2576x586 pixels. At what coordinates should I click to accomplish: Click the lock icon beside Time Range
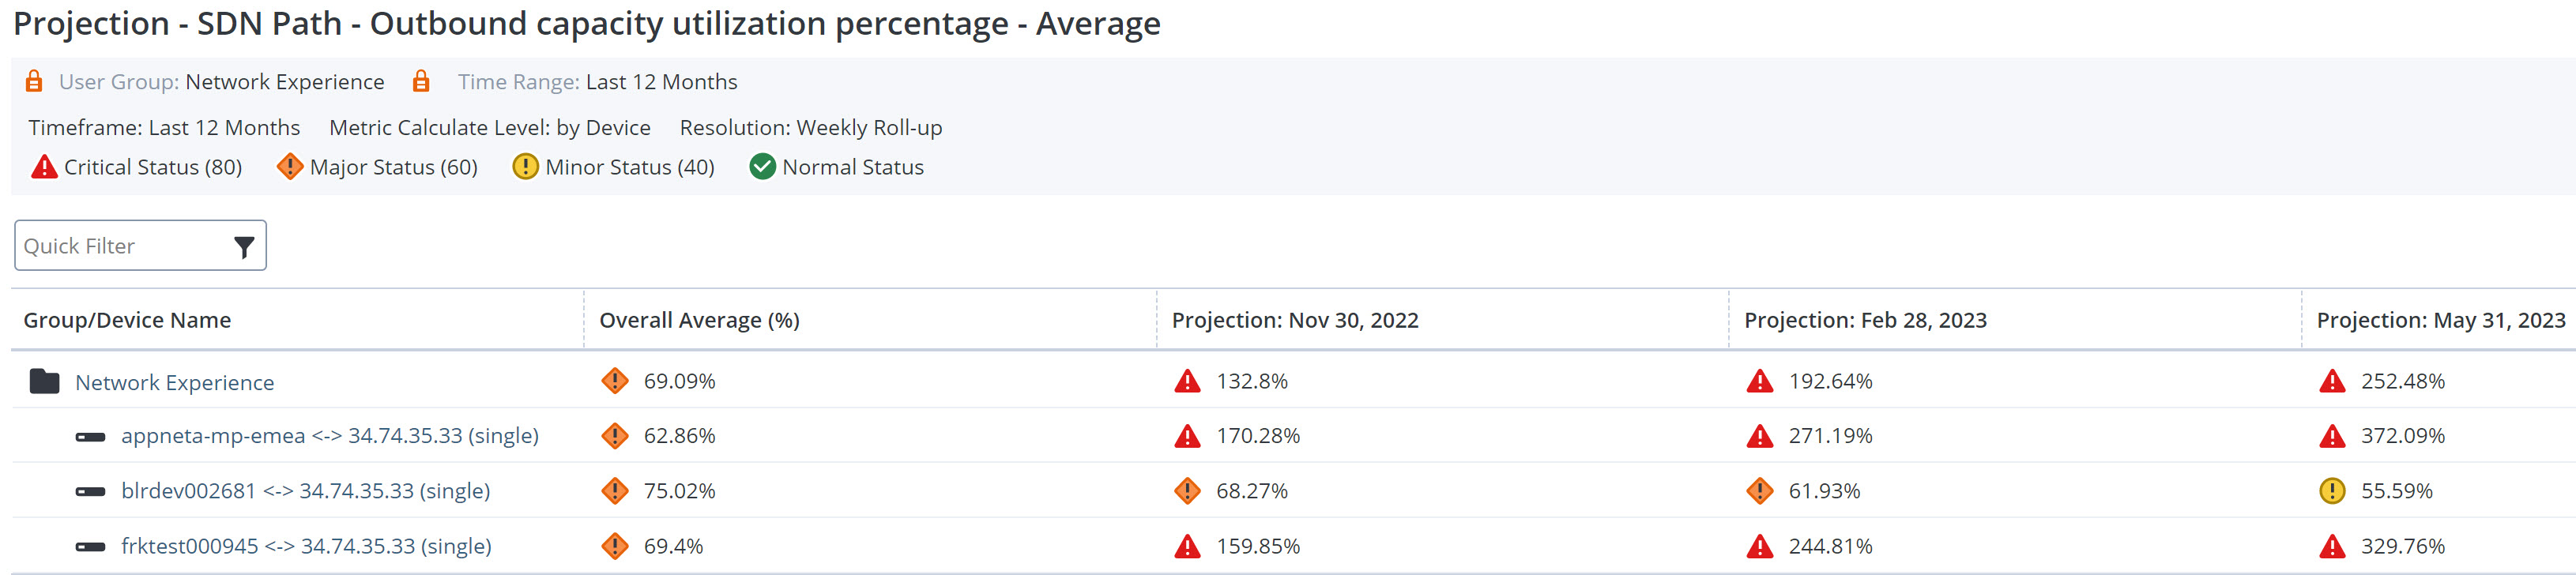[421, 81]
